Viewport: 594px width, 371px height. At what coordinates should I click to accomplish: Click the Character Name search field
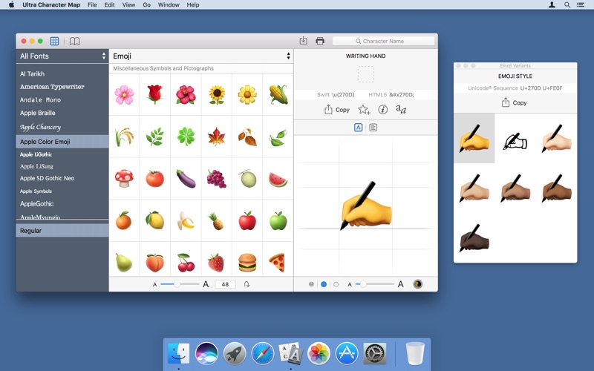point(384,41)
